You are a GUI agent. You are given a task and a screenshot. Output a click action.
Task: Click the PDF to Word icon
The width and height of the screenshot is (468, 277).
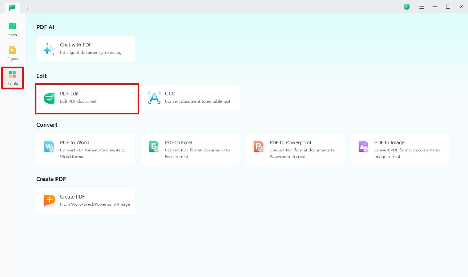[49, 146]
